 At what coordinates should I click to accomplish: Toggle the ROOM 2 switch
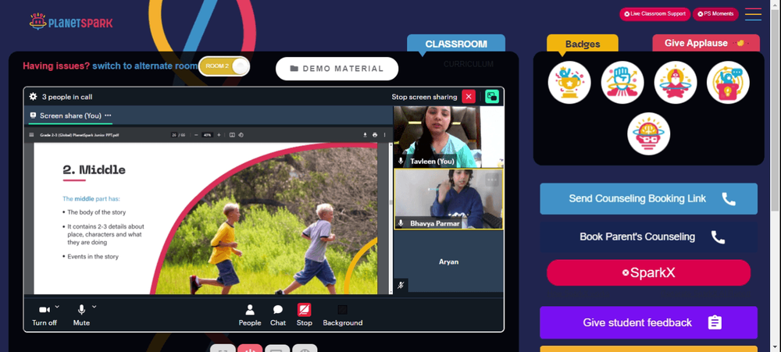click(x=224, y=66)
